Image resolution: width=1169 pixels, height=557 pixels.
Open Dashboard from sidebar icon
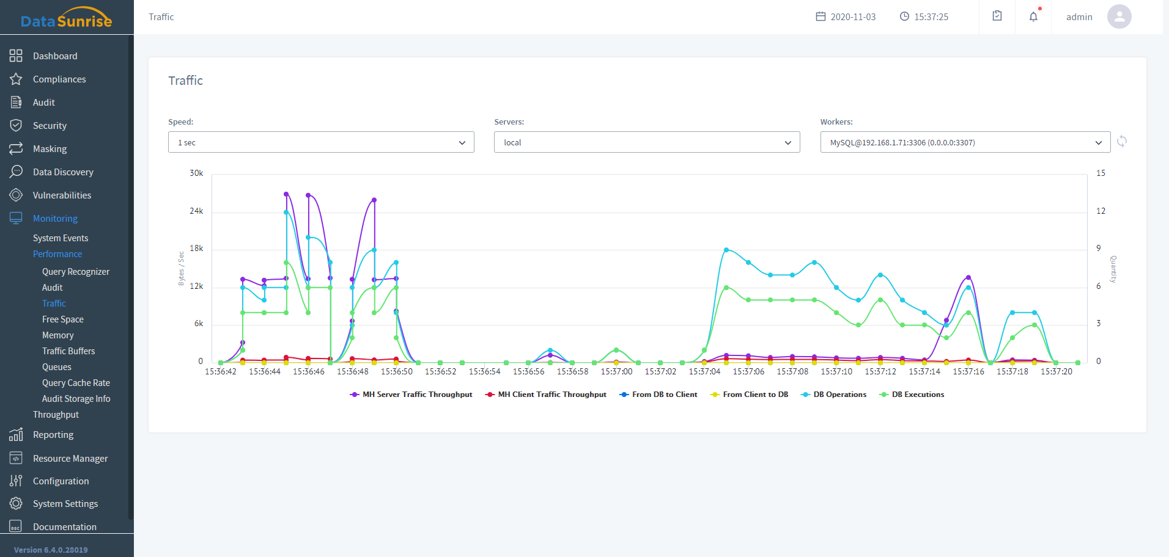(16, 56)
